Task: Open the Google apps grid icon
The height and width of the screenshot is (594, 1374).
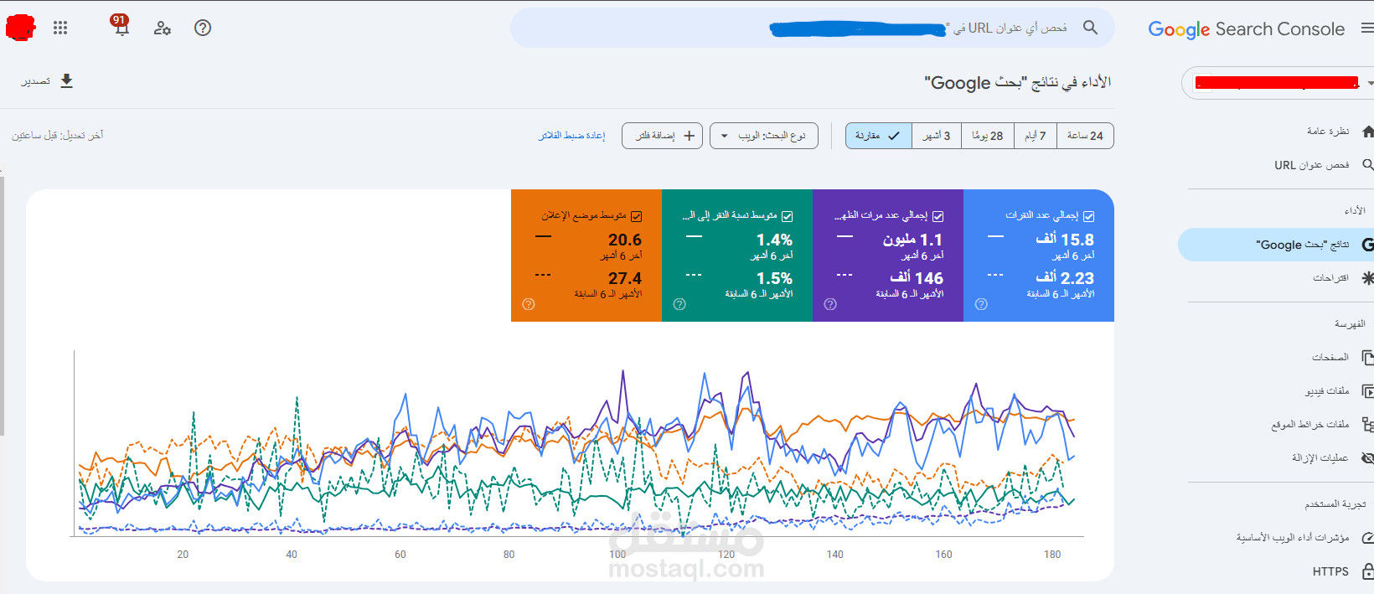Action: coord(60,28)
